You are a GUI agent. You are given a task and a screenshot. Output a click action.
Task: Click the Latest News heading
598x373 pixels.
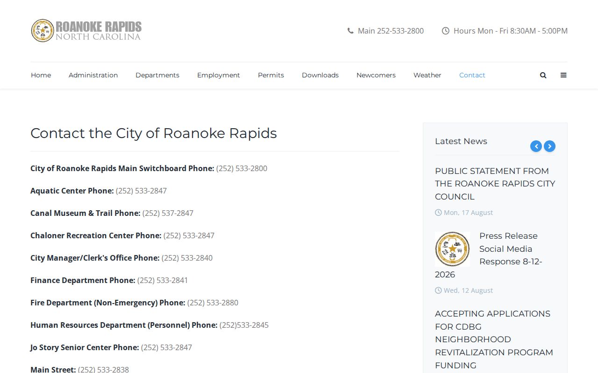pyautogui.click(x=461, y=141)
